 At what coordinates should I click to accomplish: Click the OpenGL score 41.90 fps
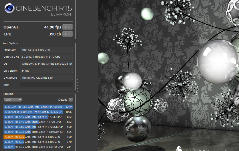click(53, 27)
